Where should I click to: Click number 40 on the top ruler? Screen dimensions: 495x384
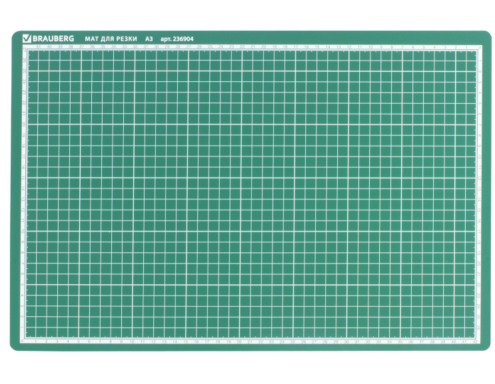pos(49,48)
